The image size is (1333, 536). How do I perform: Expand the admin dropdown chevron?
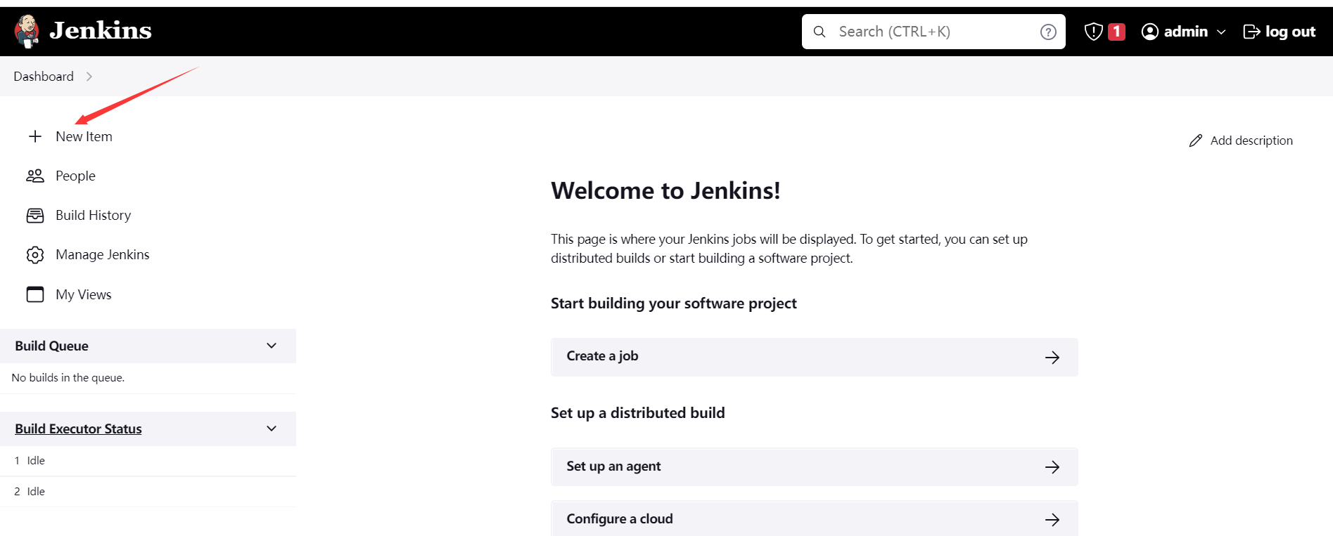point(1221,32)
